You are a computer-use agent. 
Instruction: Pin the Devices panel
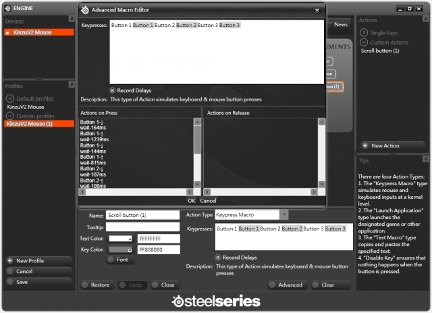click(72, 18)
